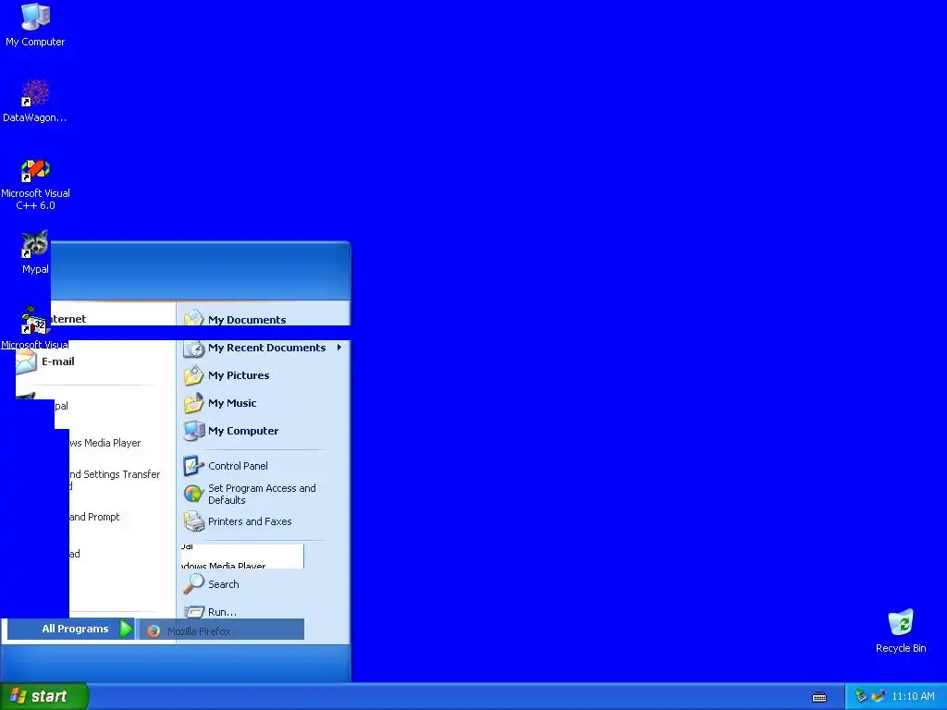Click the keyboard icon in the taskbar
The height and width of the screenshot is (710, 947).
pos(819,697)
